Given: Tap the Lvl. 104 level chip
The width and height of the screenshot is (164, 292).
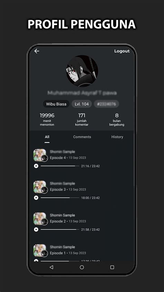Looking at the screenshot, I should (x=82, y=104).
